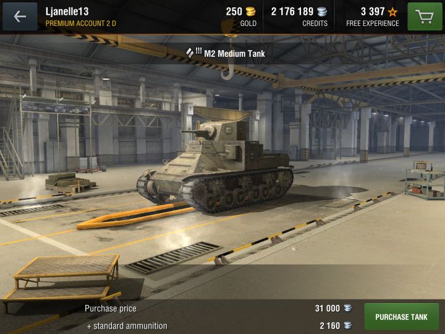Click the Purchase Tank button
The height and width of the screenshot is (334, 445).
[x=401, y=317]
